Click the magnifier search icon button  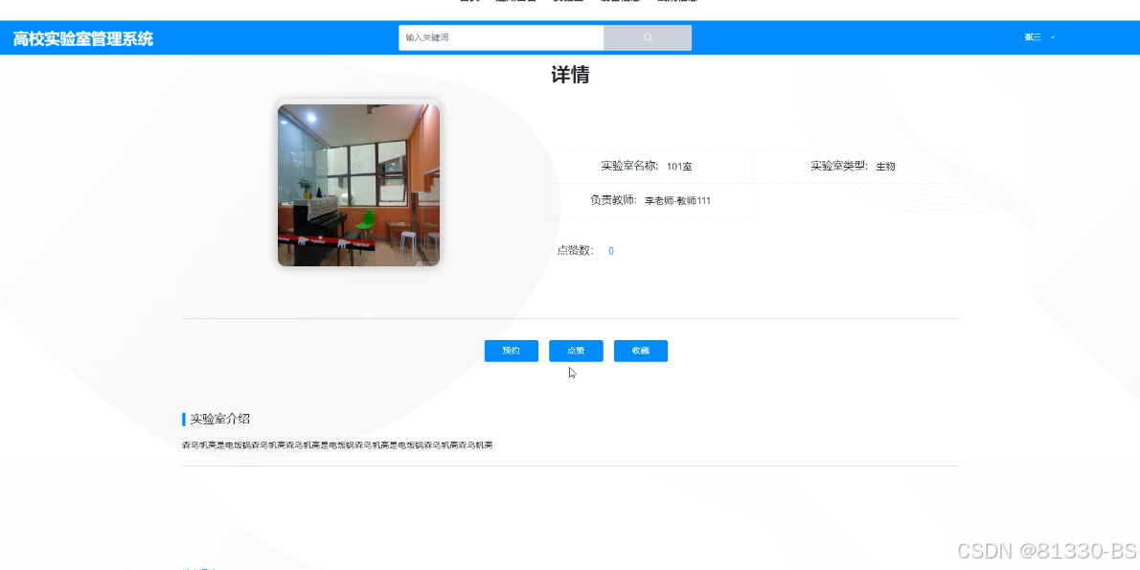647,37
